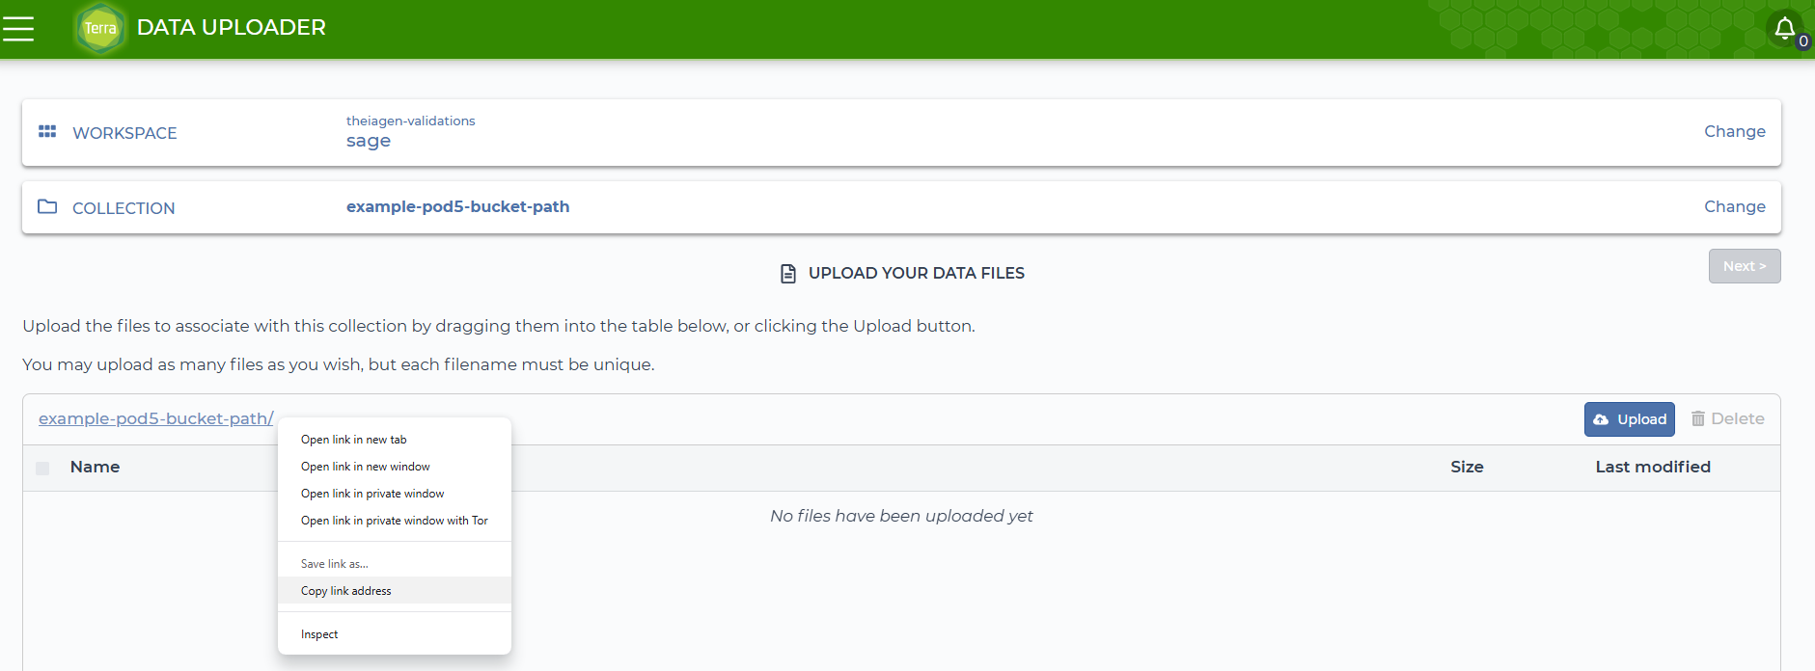Click the Next button
Image resolution: width=1815 pixels, height=671 pixels.
1744,266
